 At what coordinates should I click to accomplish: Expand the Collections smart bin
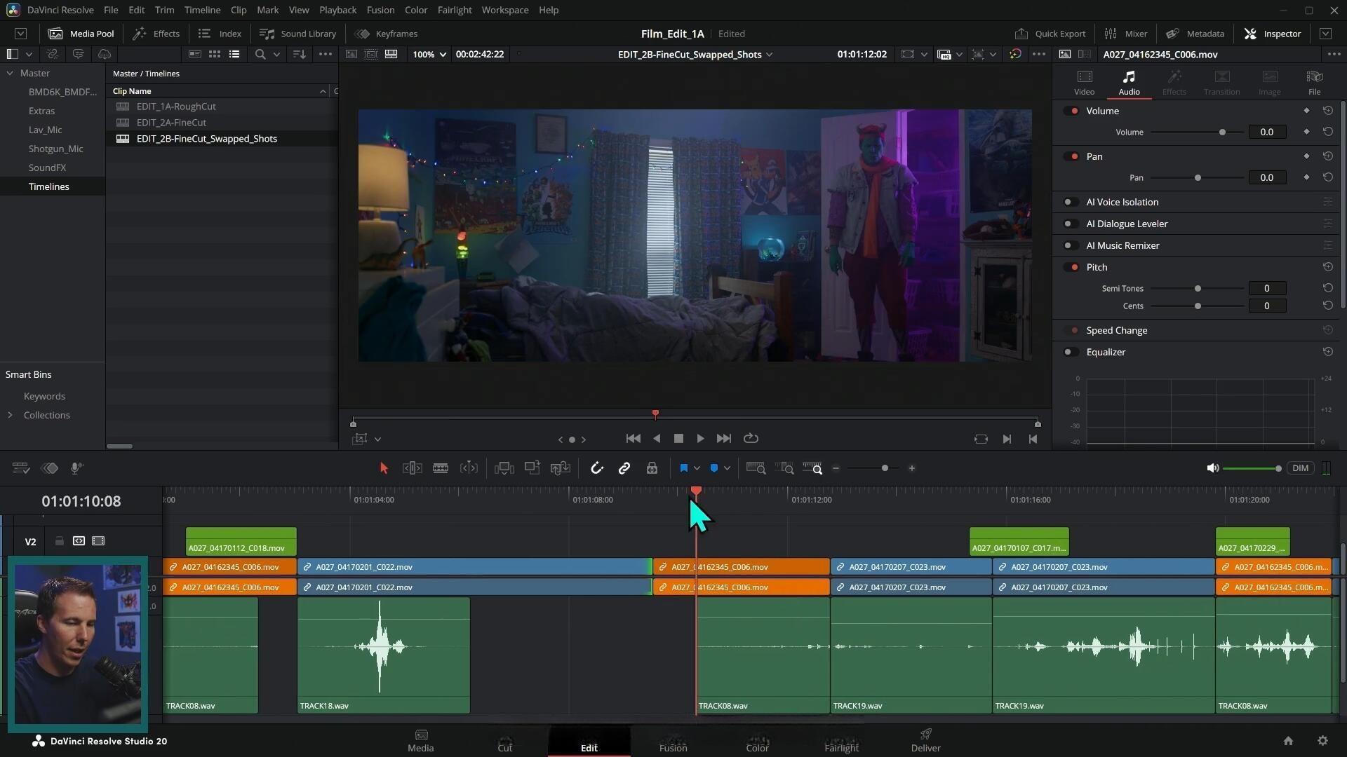(10, 415)
